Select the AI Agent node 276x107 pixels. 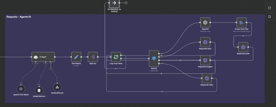pos(43,57)
